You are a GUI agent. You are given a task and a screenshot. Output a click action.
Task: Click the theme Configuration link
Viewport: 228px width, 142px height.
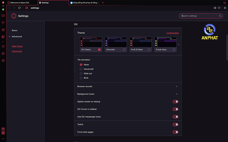[x=172, y=33]
